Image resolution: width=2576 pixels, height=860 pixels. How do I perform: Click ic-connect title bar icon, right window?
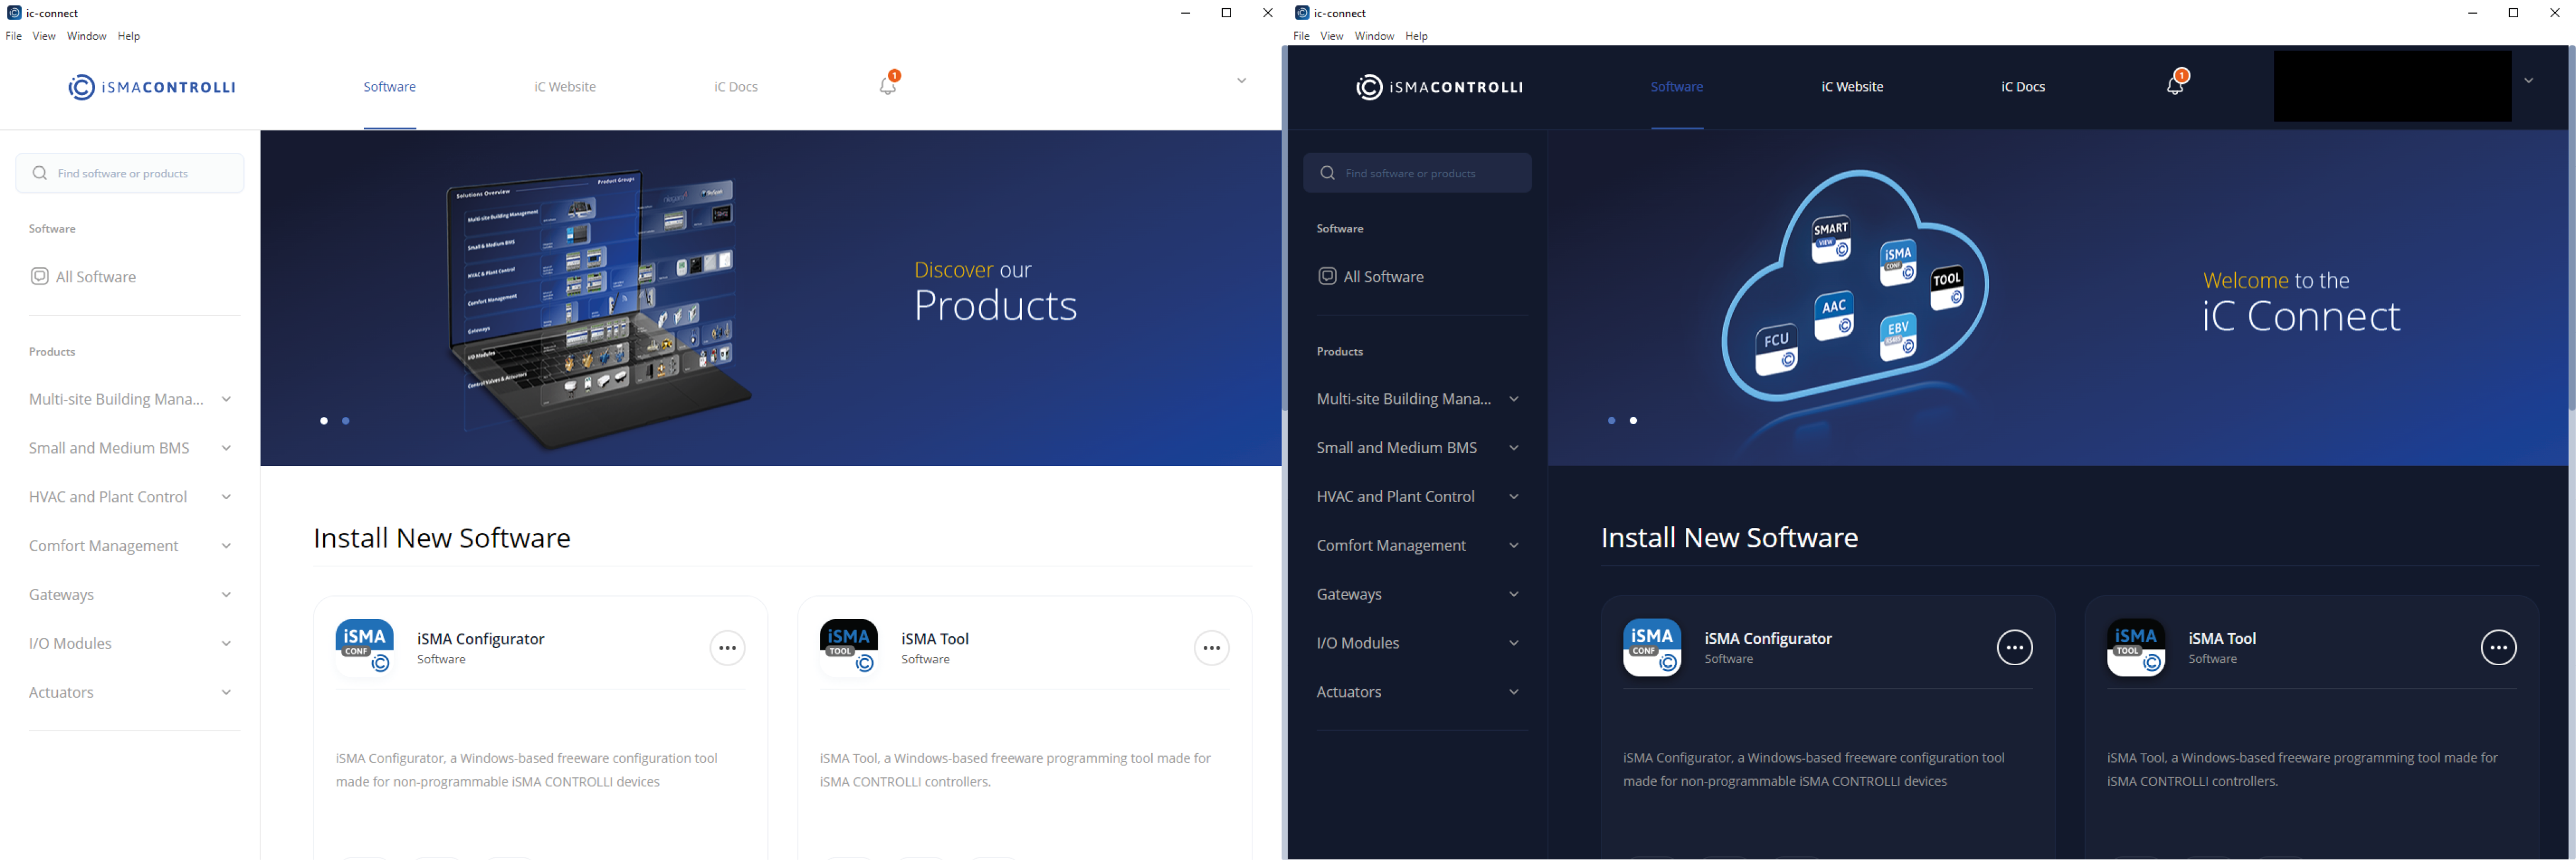coord(1302,13)
